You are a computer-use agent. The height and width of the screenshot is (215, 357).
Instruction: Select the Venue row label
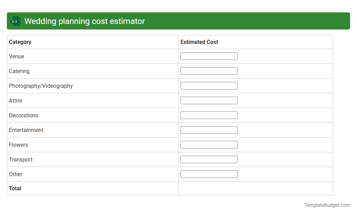click(16, 56)
